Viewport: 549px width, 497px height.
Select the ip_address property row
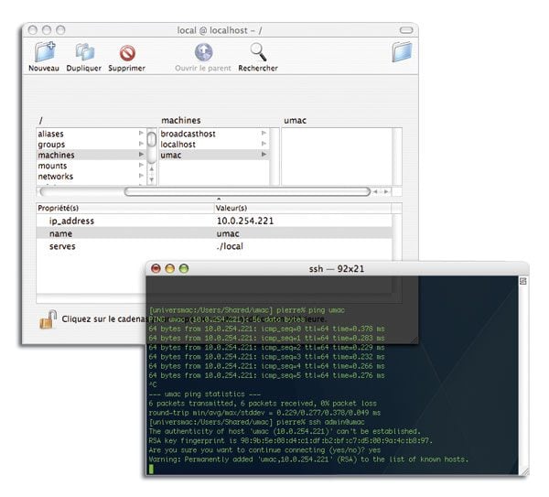tap(71, 221)
